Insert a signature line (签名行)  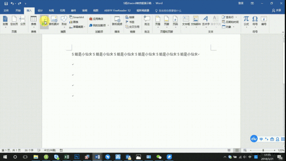click(x=229, y=17)
